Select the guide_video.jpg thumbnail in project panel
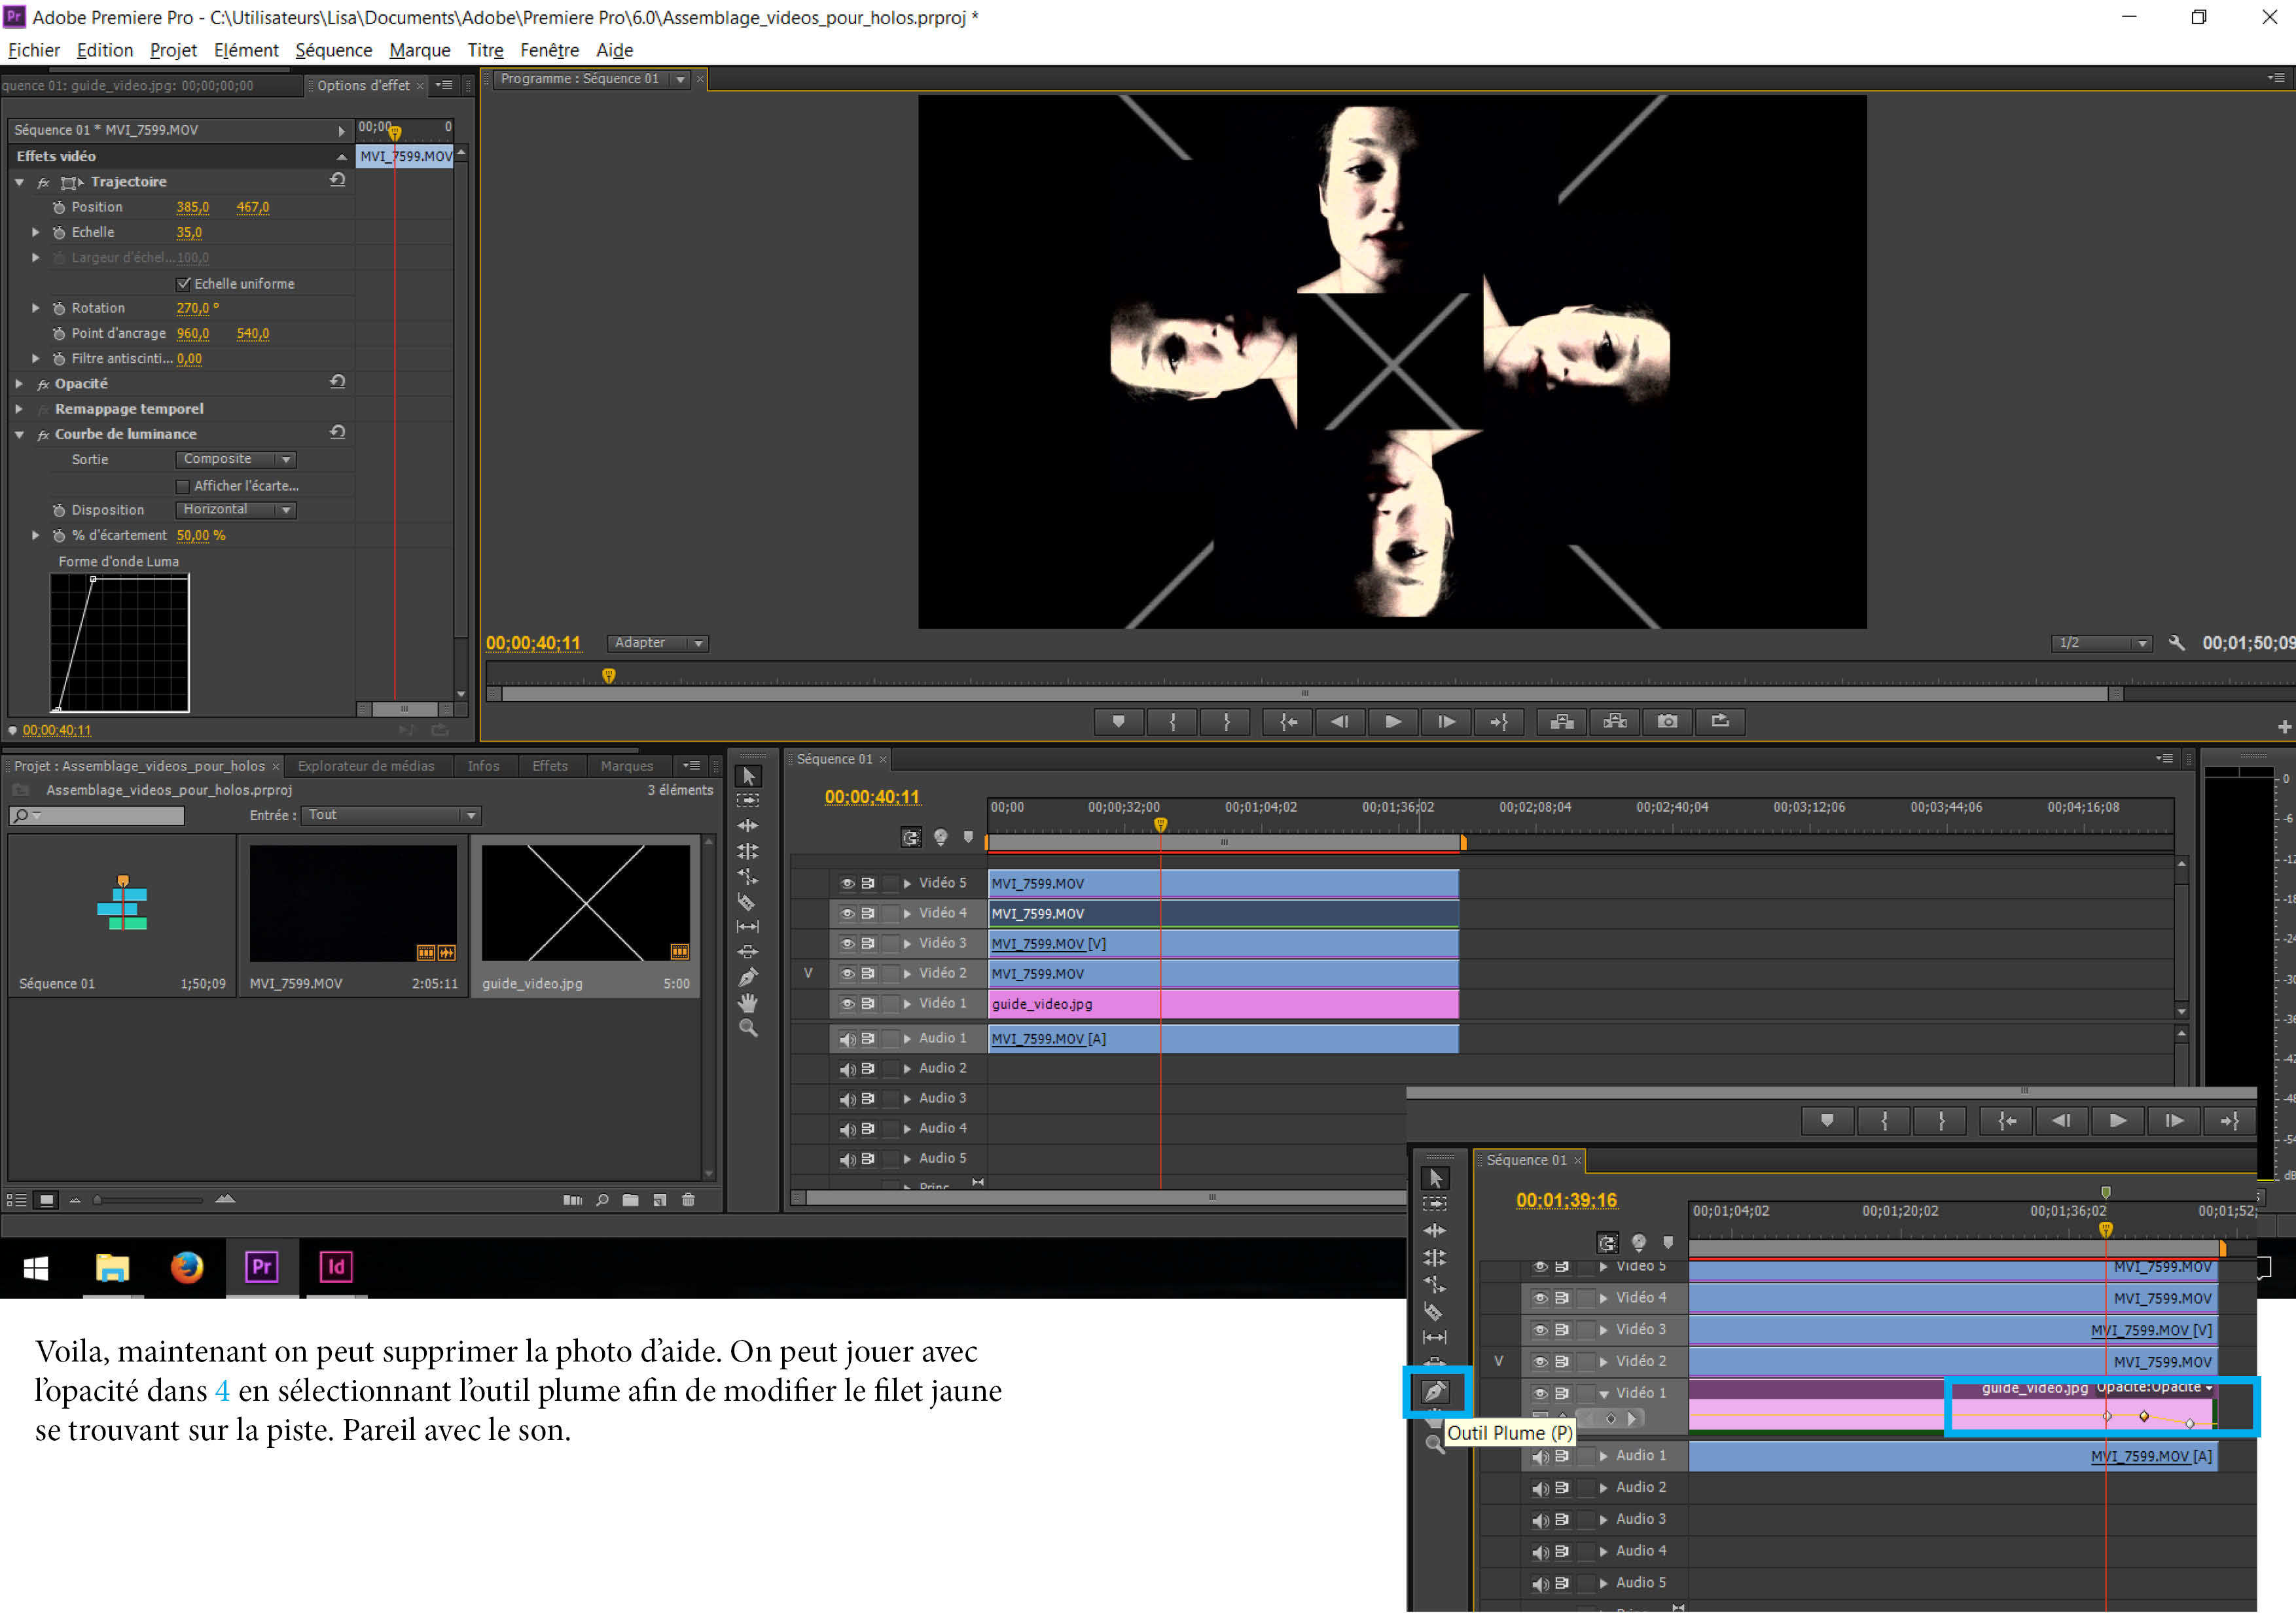Screen dimensions: 2296x1624 pyautogui.click(x=585, y=903)
